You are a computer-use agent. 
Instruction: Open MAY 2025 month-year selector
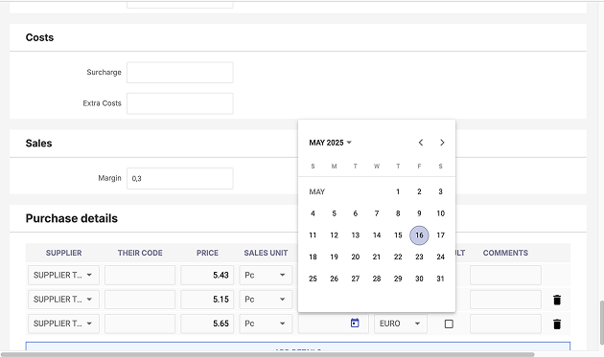pyautogui.click(x=330, y=143)
